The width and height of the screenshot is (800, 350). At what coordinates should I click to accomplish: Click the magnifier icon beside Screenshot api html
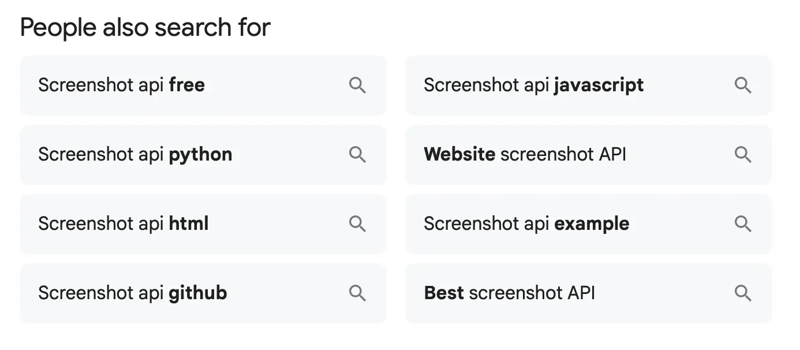357,224
